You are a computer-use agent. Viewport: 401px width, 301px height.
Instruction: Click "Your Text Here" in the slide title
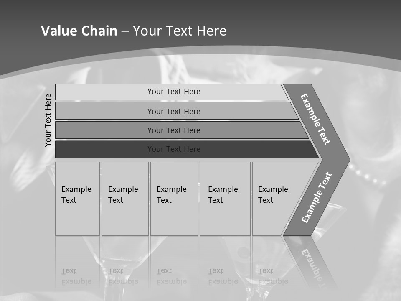(x=180, y=31)
